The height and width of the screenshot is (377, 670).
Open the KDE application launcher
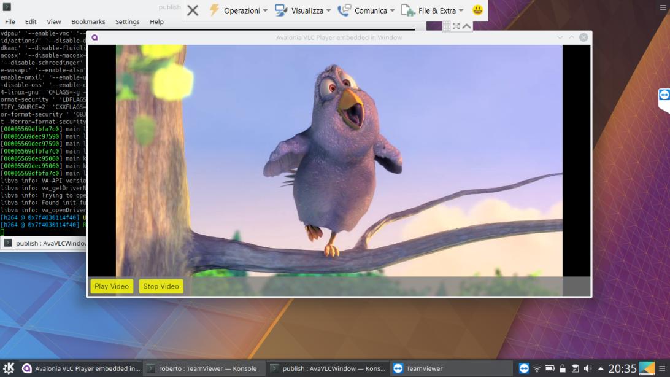coord(9,368)
